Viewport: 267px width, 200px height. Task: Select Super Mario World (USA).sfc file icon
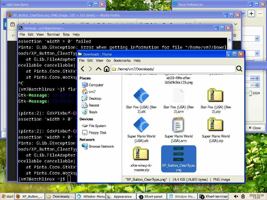[141, 125]
